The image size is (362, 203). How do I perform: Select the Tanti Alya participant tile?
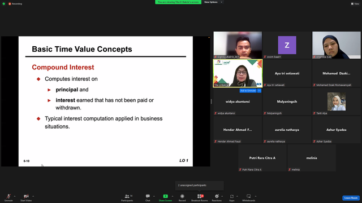[x=337, y=101]
